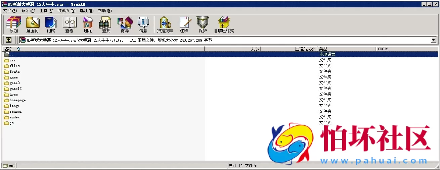
Task: Click 自解压格式 (SFX) toolbar icon
Action: click(x=224, y=25)
